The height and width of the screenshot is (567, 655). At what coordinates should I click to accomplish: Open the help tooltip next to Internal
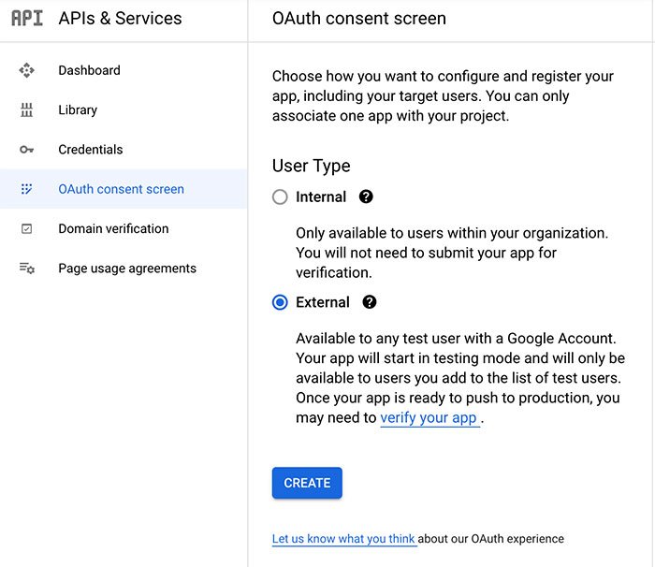pyautogui.click(x=366, y=196)
